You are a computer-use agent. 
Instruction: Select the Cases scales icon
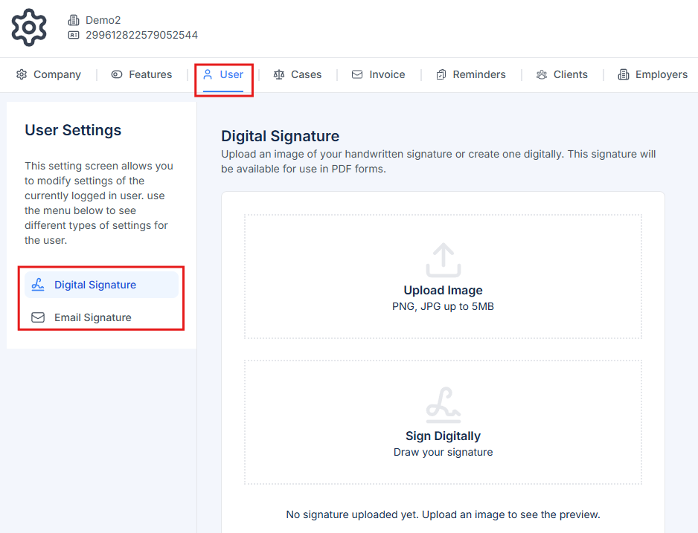point(281,74)
